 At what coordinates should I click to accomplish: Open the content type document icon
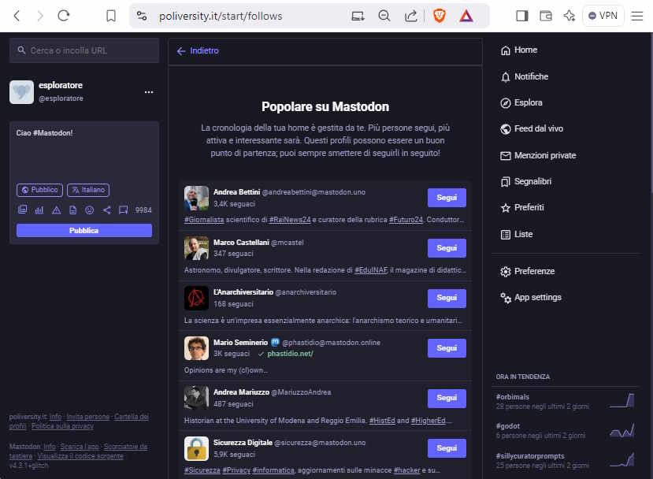coord(73,210)
